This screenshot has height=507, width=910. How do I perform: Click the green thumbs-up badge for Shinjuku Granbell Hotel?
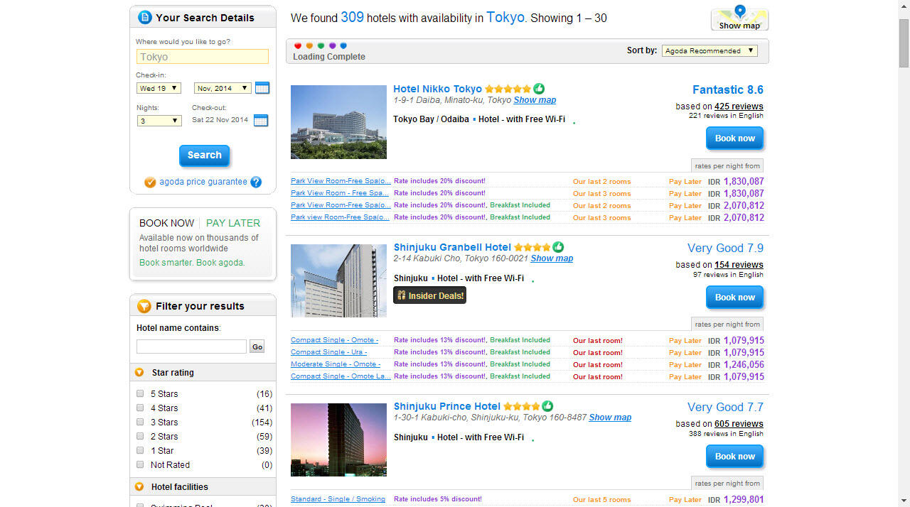click(558, 247)
